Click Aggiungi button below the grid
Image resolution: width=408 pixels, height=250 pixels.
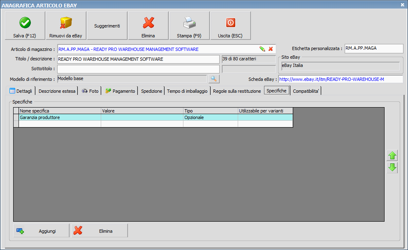coord(42,231)
